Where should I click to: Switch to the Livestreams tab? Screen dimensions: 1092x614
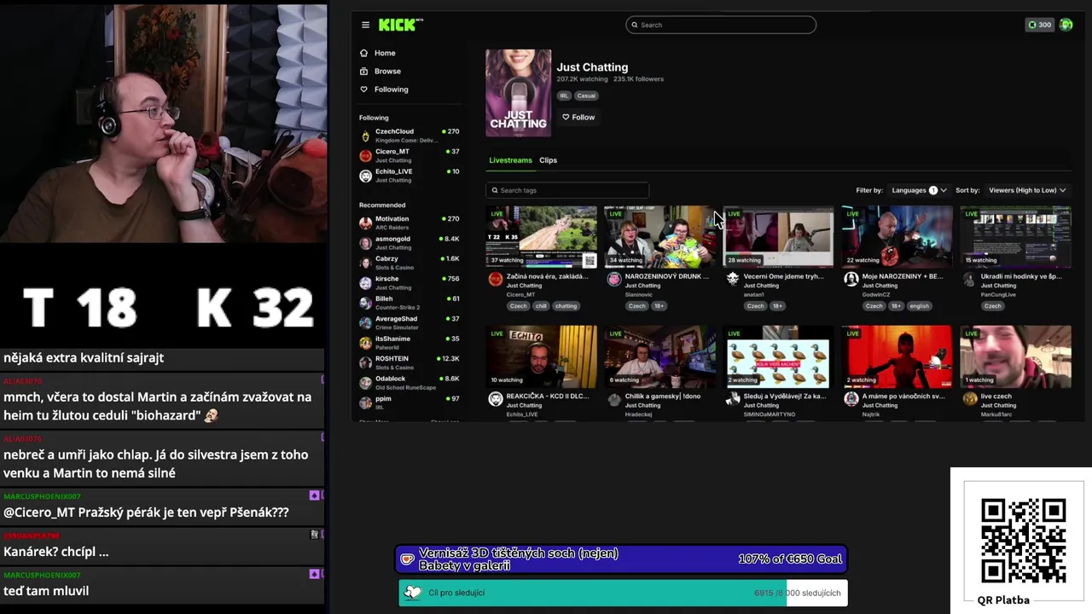[510, 160]
